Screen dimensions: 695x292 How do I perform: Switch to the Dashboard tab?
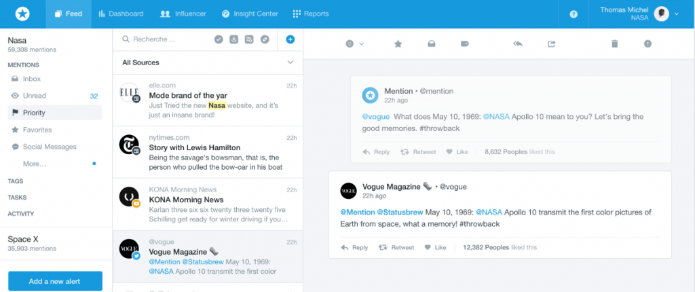(x=121, y=14)
